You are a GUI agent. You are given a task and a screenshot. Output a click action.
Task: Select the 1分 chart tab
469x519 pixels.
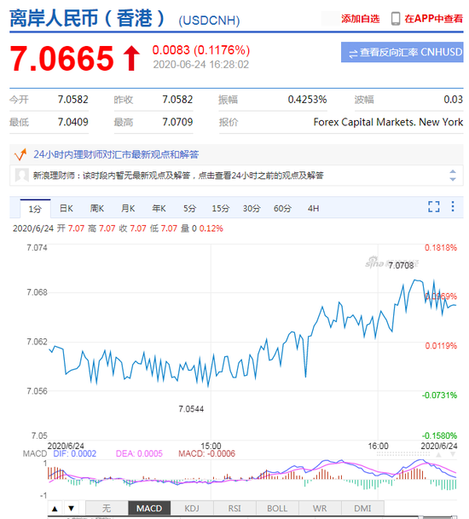pos(35,209)
